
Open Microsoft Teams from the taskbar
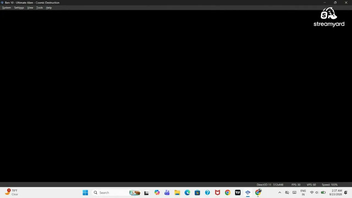click(x=167, y=193)
